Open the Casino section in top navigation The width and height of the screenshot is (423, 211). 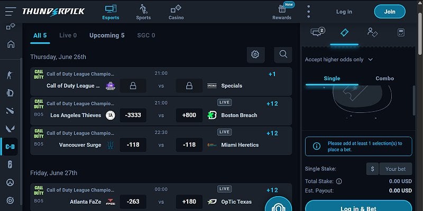176,12
